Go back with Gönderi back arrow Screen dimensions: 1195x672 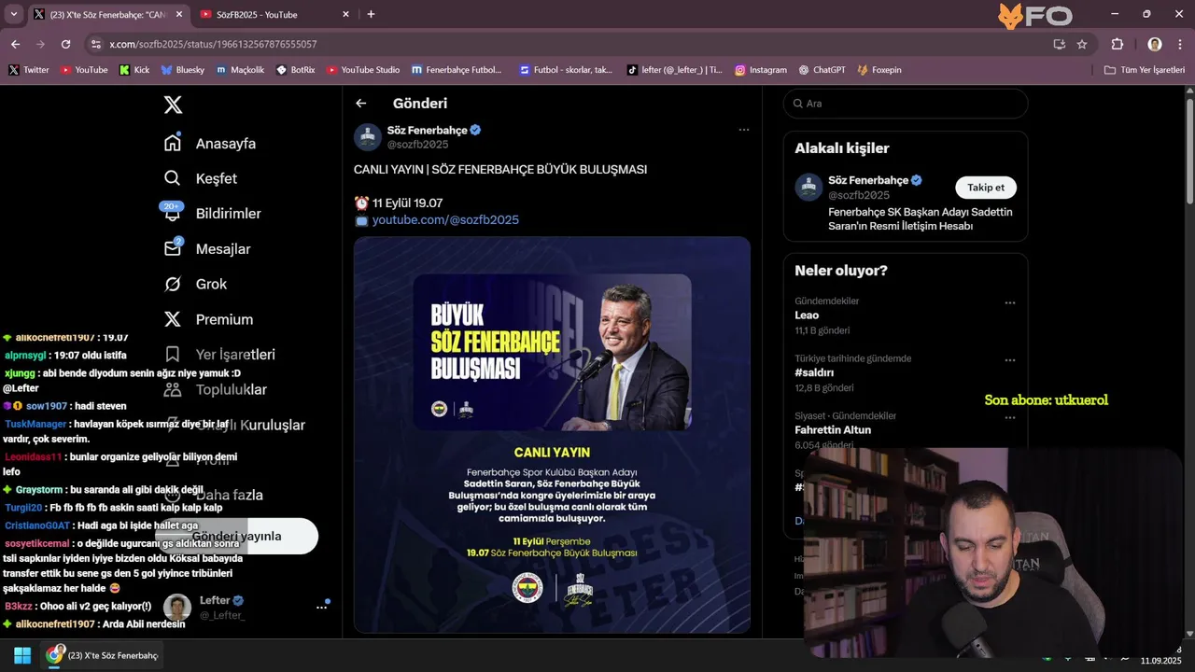[361, 104]
